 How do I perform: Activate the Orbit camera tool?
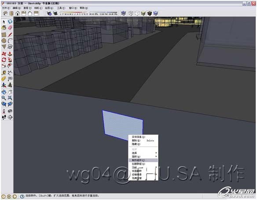(x=4, y=92)
